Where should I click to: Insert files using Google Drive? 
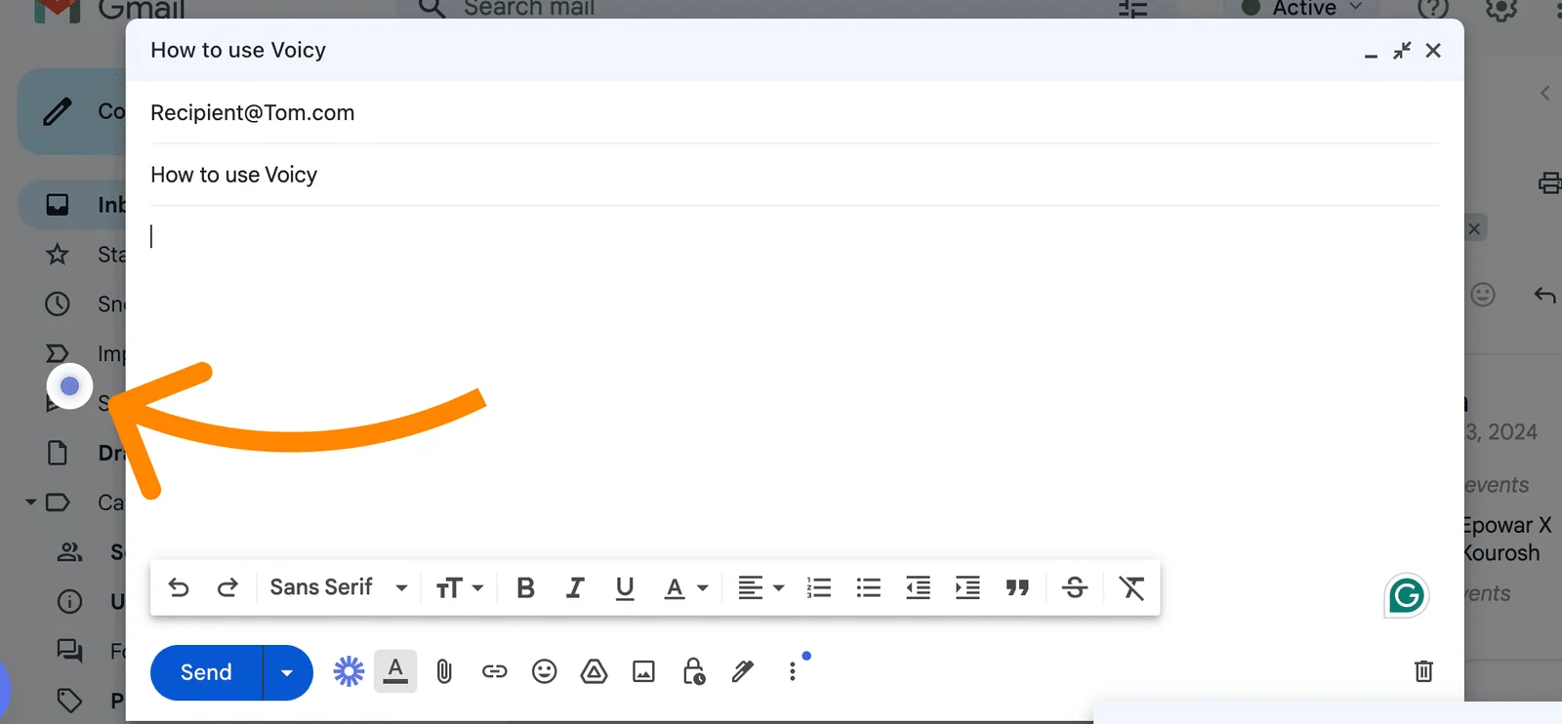coord(594,671)
